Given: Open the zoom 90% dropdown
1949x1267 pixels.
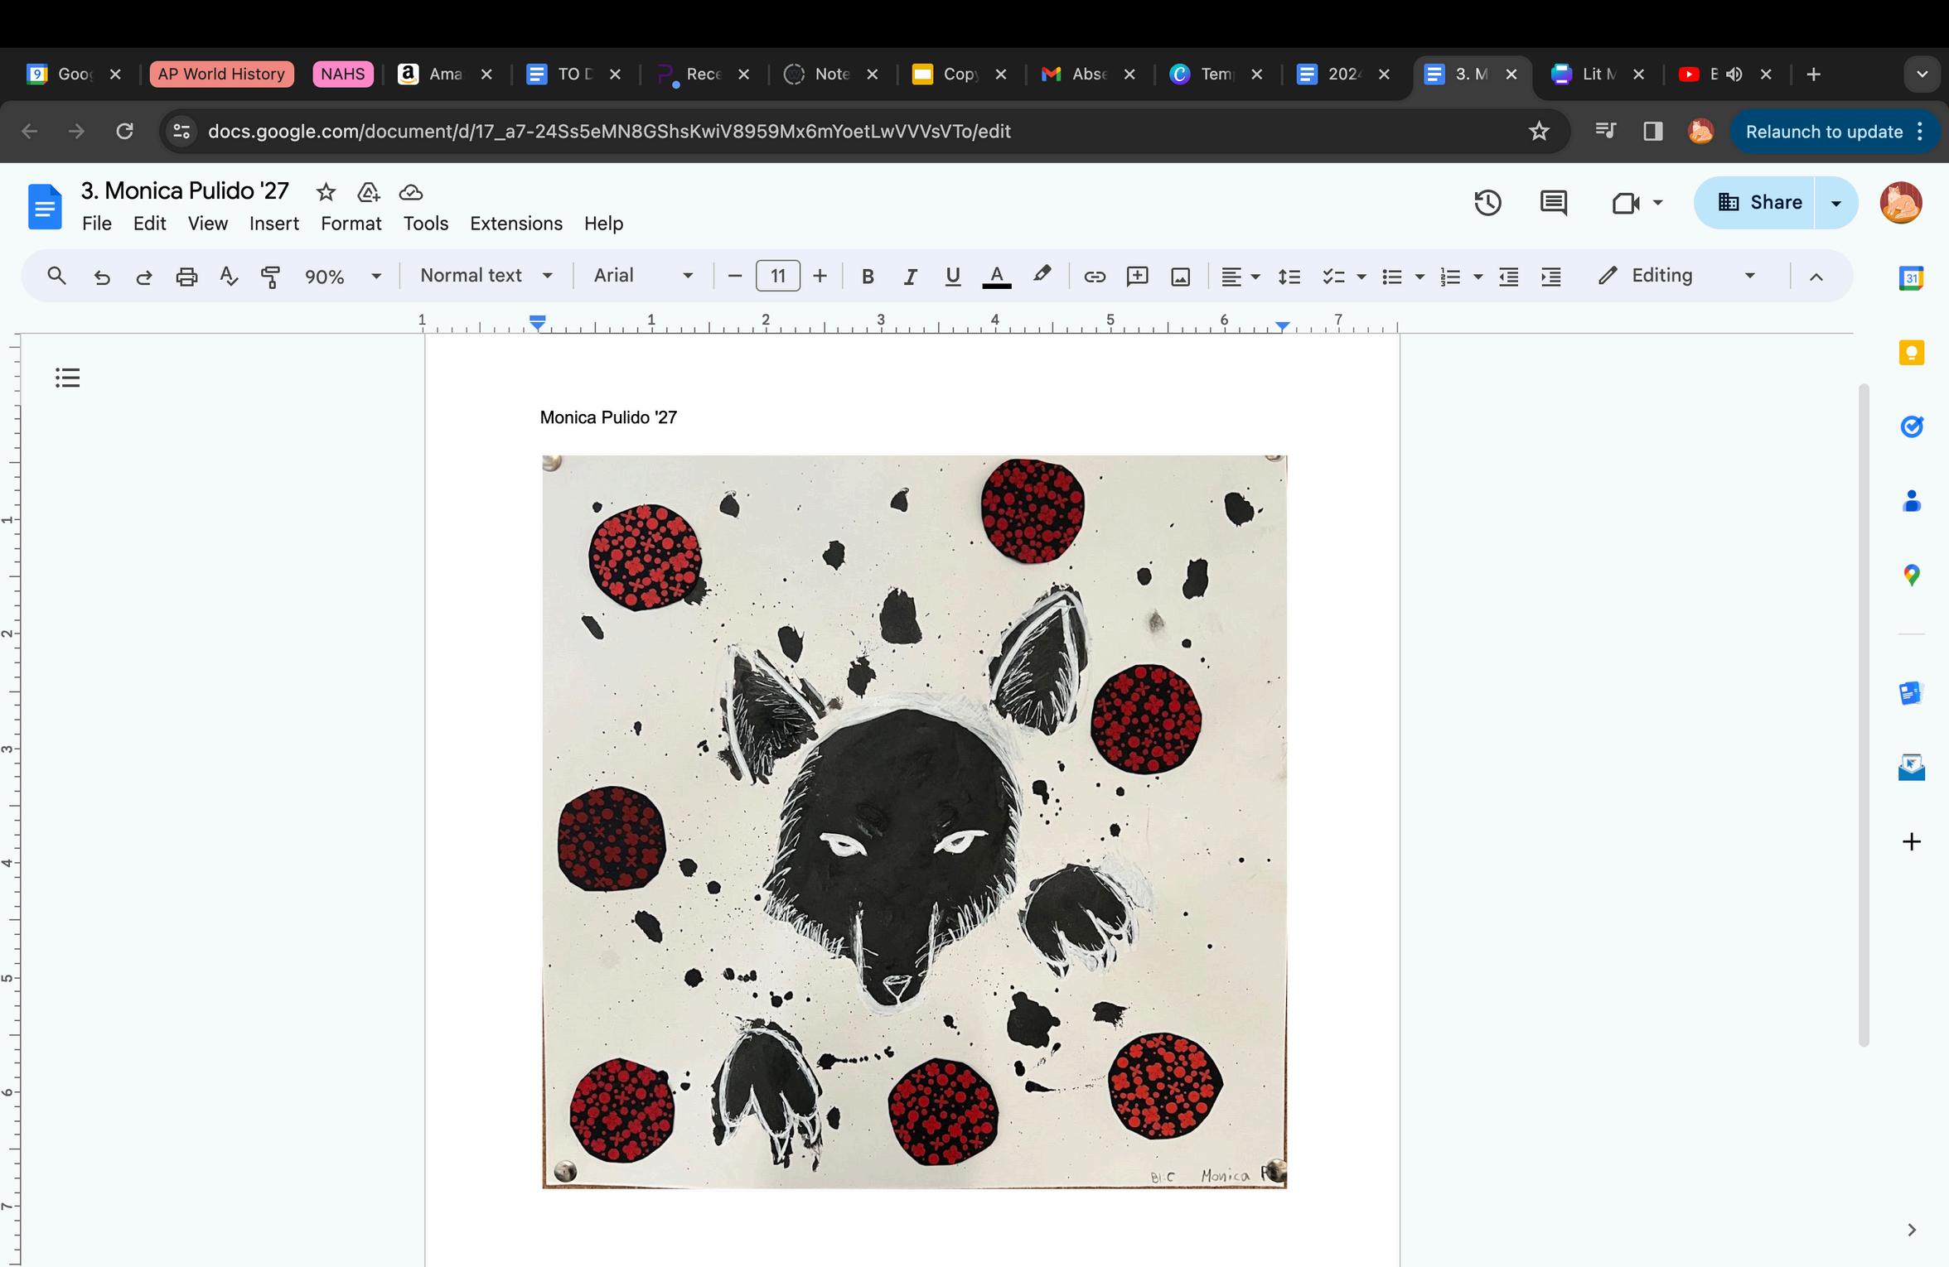Looking at the screenshot, I should click(342, 277).
